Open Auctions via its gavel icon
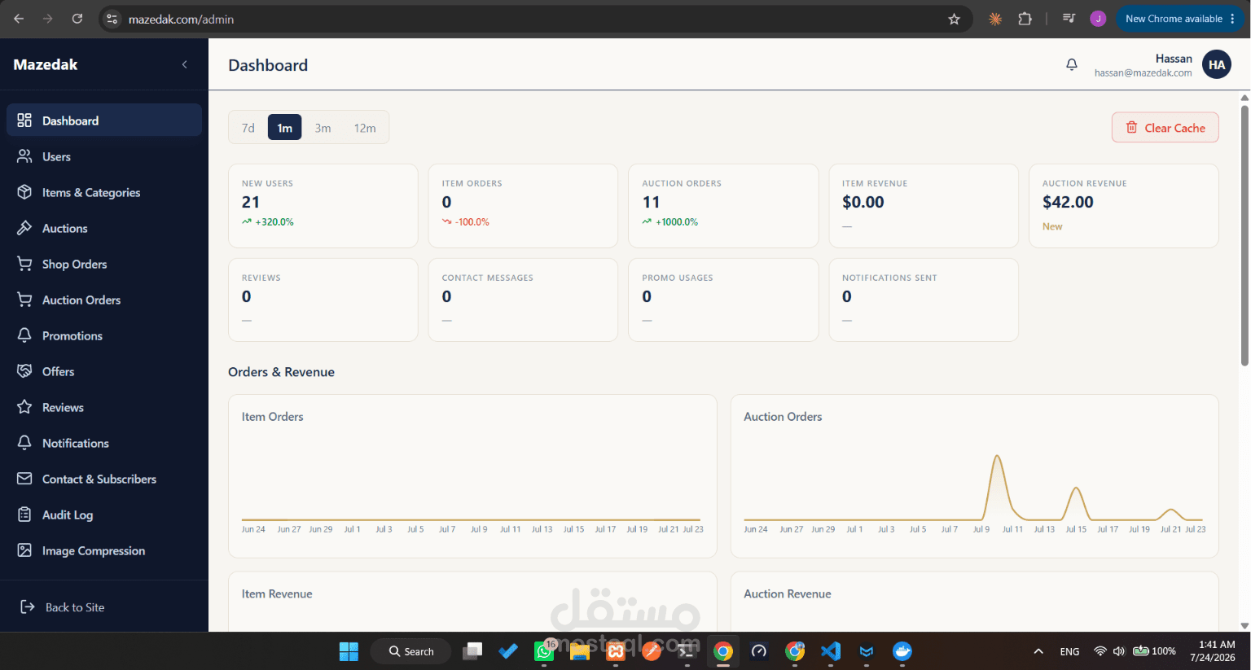 (x=24, y=228)
